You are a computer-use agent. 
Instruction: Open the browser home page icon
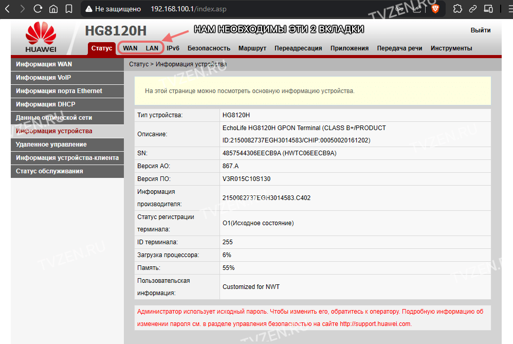coord(53,9)
